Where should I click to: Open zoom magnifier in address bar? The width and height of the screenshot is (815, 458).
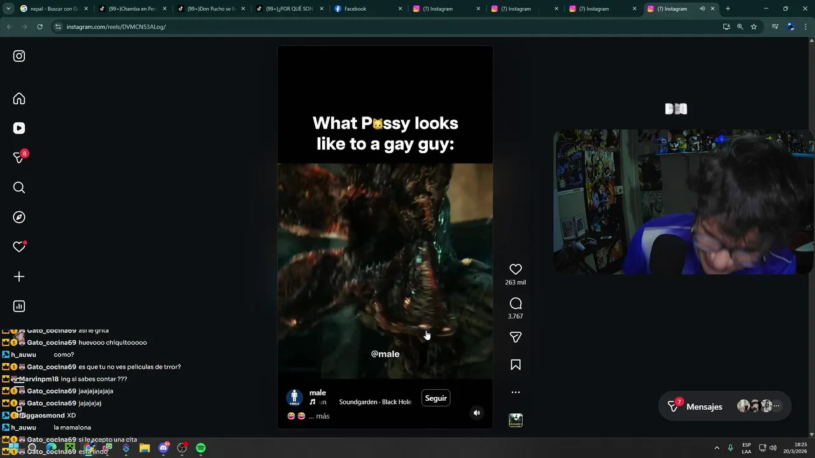740,27
